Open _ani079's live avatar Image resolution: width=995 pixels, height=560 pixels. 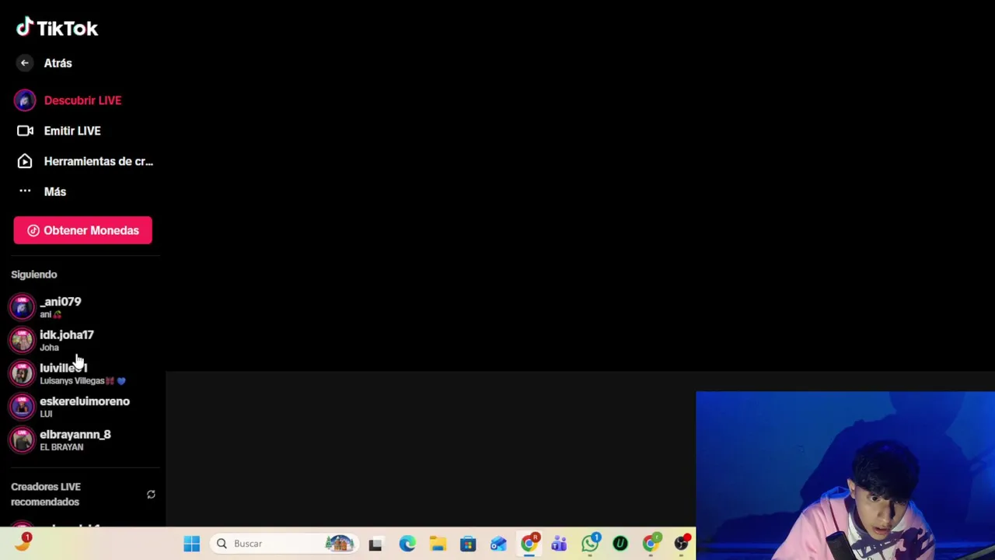[x=22, y=307]
